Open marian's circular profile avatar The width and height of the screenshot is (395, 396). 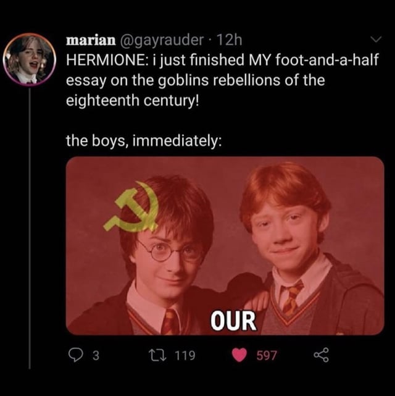tap(30, 59)
